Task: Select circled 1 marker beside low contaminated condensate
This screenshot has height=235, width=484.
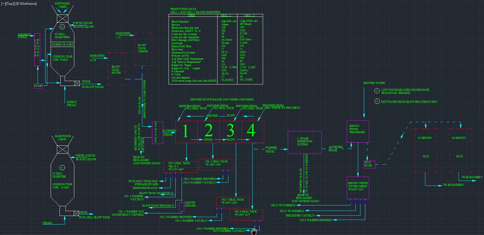Action: [377, 91]
